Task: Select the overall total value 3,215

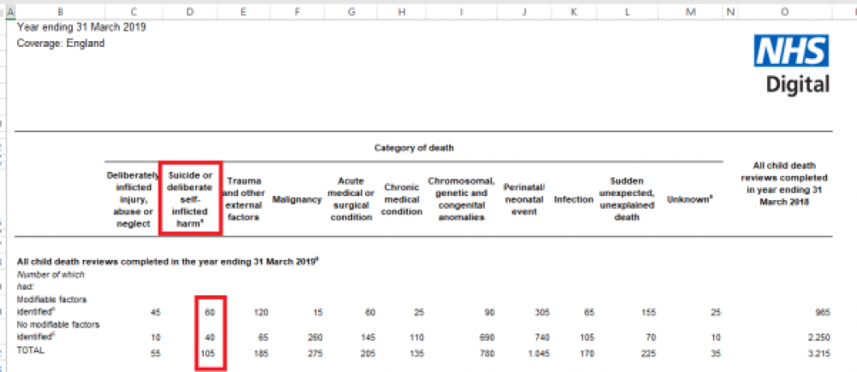Action: pyautogui.click(x=815, y=351)
